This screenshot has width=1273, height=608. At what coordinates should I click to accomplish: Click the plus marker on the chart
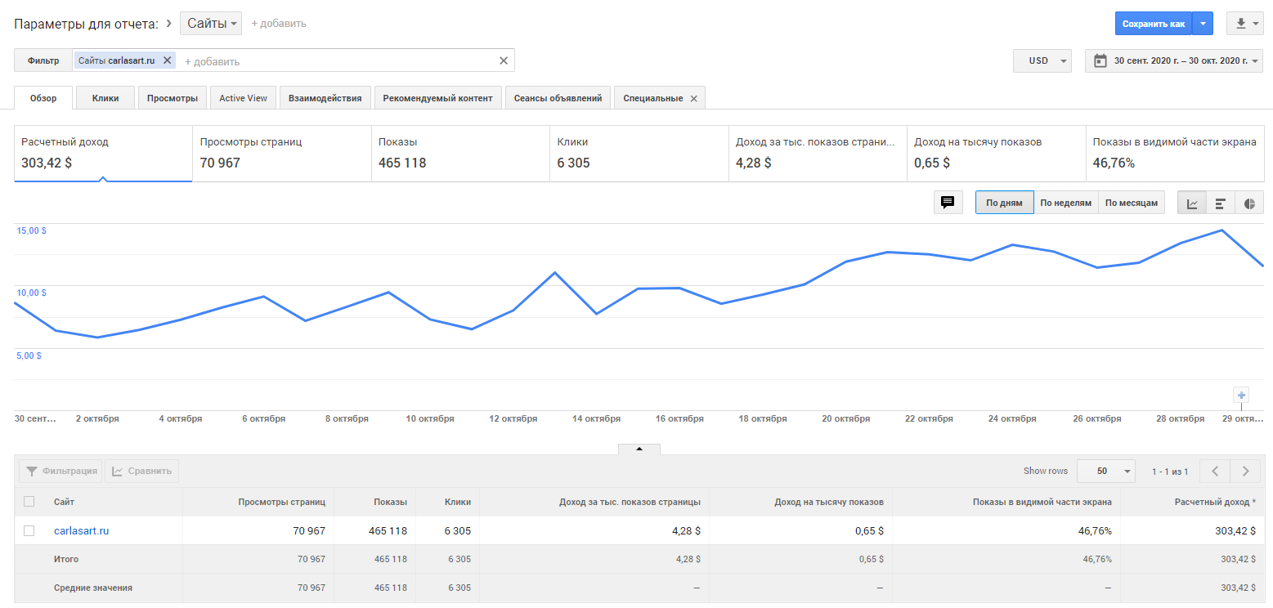[x=1241, y=396]
